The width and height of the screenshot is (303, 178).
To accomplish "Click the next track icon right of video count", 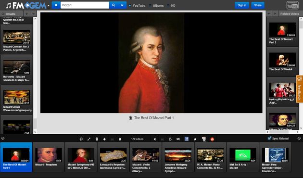I will tap(154, 139).
